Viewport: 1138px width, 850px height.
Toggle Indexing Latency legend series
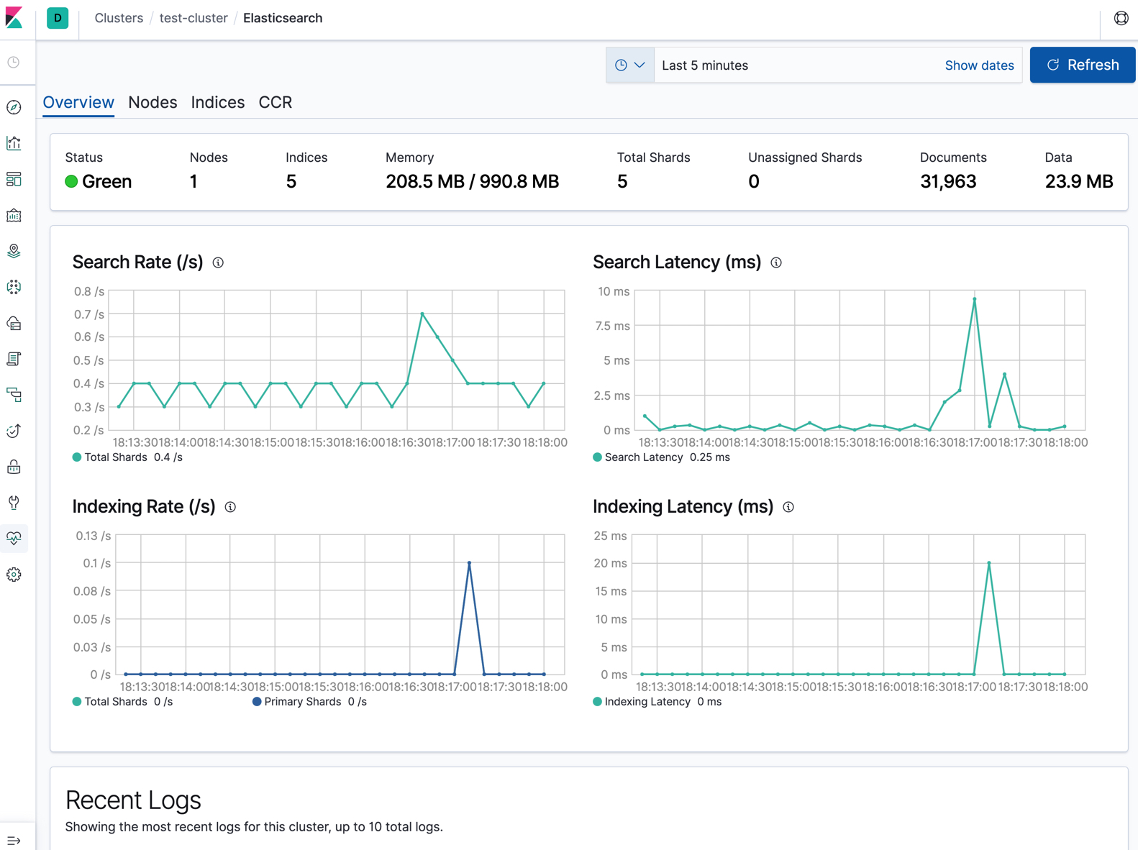coord(647,702)
